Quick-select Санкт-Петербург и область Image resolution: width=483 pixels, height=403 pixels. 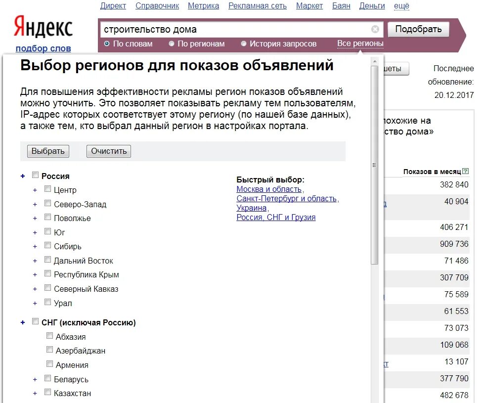pos(286,198)
